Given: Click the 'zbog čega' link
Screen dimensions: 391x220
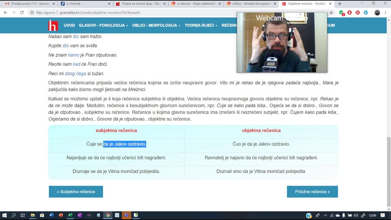Looking at the screenshot, I should click(75, 74).
